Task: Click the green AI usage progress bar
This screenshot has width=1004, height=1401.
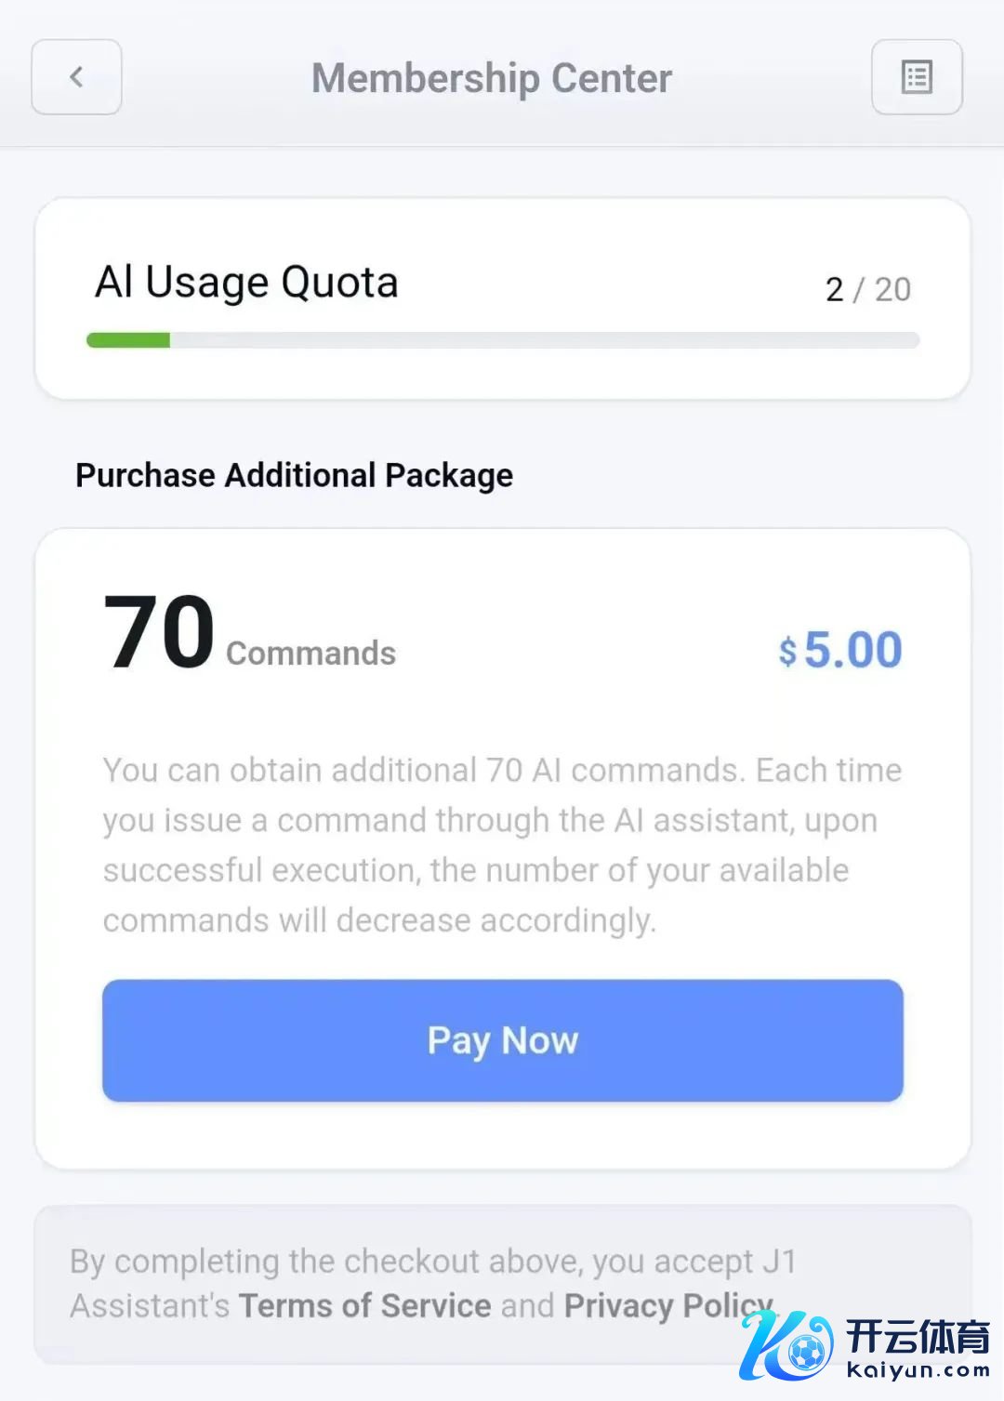Action: (128, 340)
